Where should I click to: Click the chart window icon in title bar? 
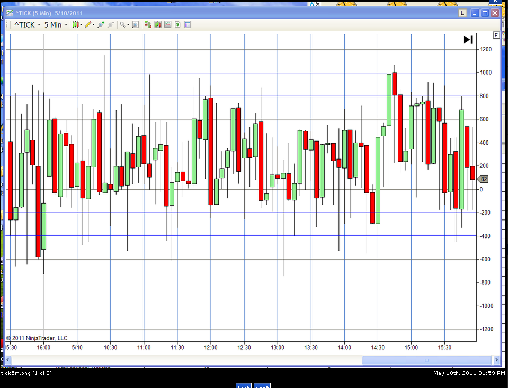(x=10, y=13)
